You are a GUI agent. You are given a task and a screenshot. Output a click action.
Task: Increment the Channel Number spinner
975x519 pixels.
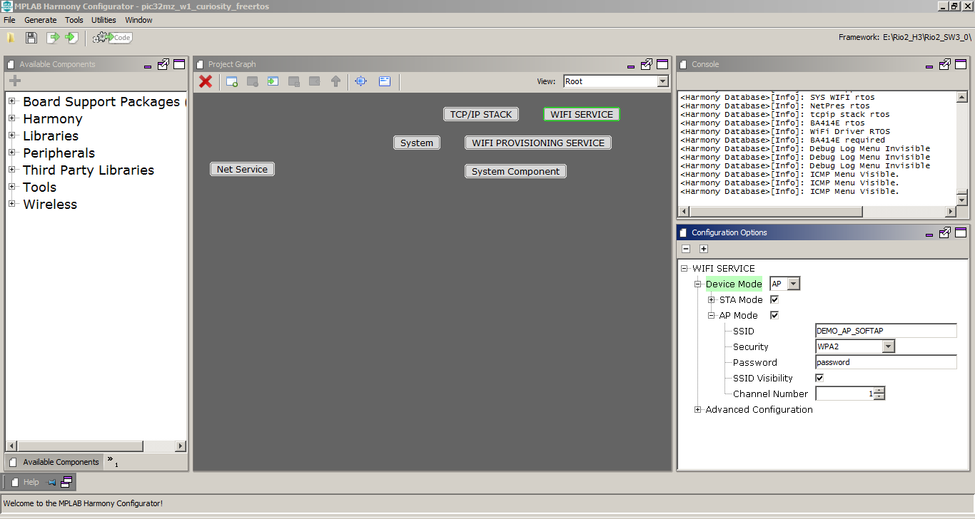click(879, 390)
